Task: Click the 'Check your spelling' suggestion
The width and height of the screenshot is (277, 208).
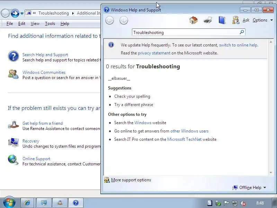Action: (132, 96)
